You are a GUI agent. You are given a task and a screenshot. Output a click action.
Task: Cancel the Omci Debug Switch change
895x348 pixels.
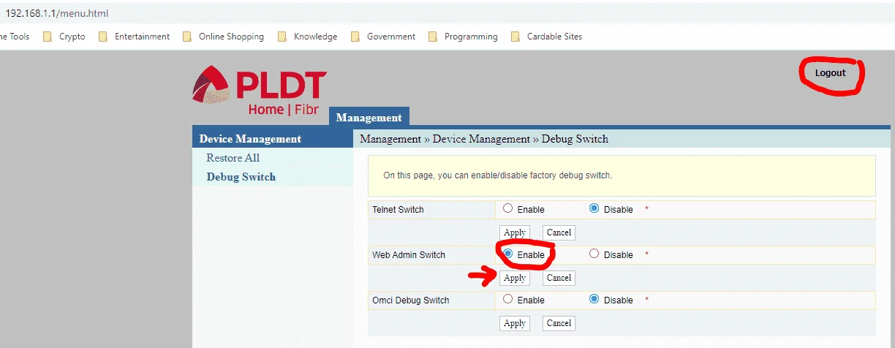point(559,323)
